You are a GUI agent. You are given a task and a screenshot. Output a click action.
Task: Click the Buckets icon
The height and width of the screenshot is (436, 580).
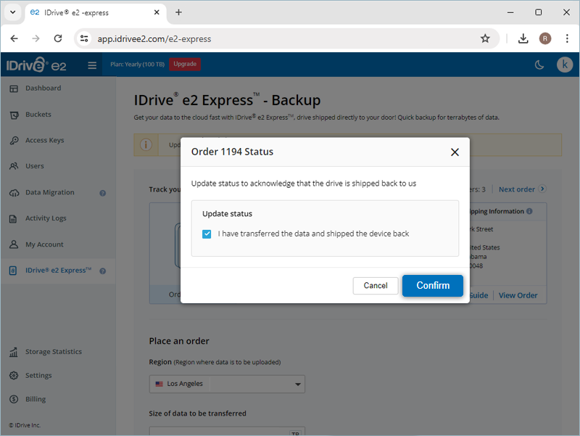[x=14, y=115]
